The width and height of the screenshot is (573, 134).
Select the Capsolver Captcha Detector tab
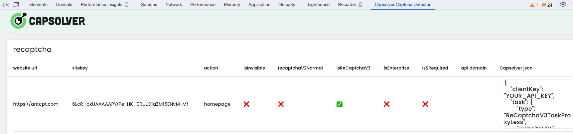click(x=402, y=5)
